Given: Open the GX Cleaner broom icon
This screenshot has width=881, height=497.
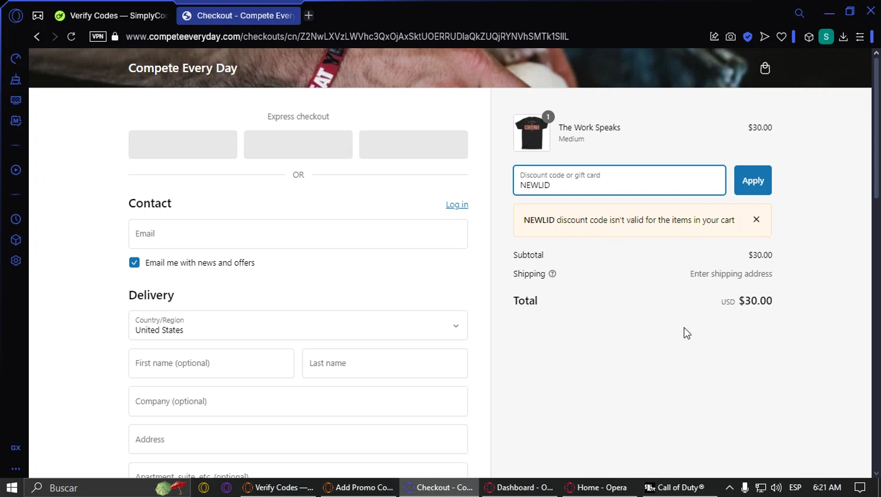Looking at the screenshot, I should click(x=16, y=79).
